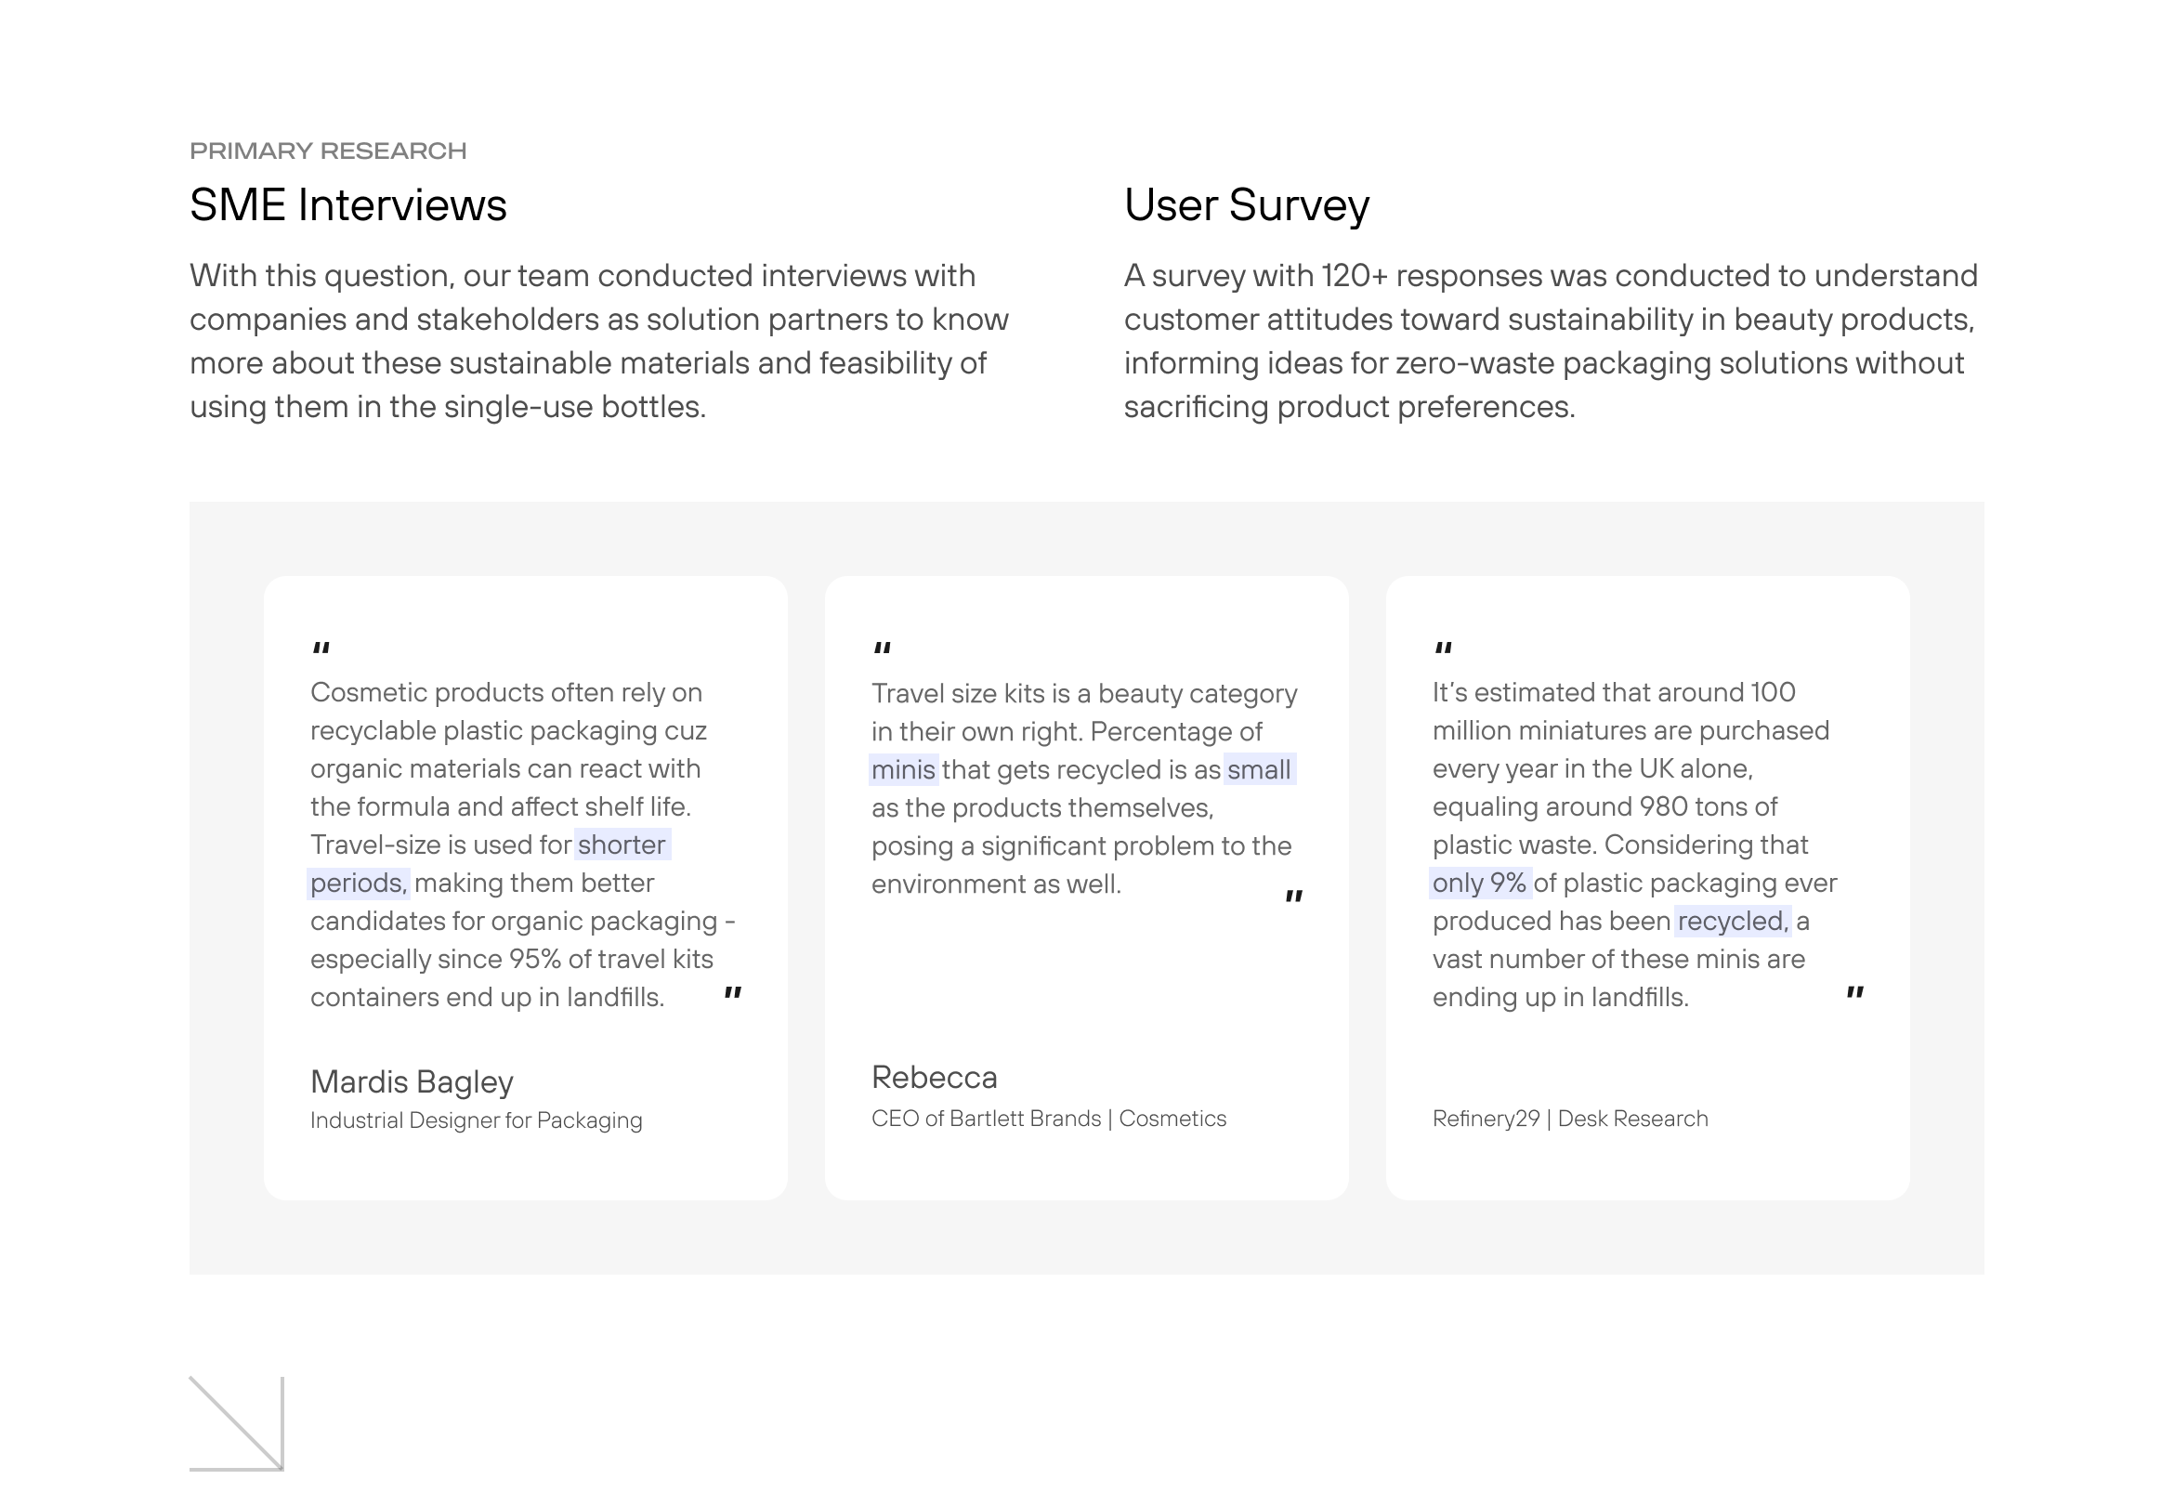Screen dimensions: 2174x1506
Task: Click the highlighted 'periods,' text
Action: [x=358, y=884]
